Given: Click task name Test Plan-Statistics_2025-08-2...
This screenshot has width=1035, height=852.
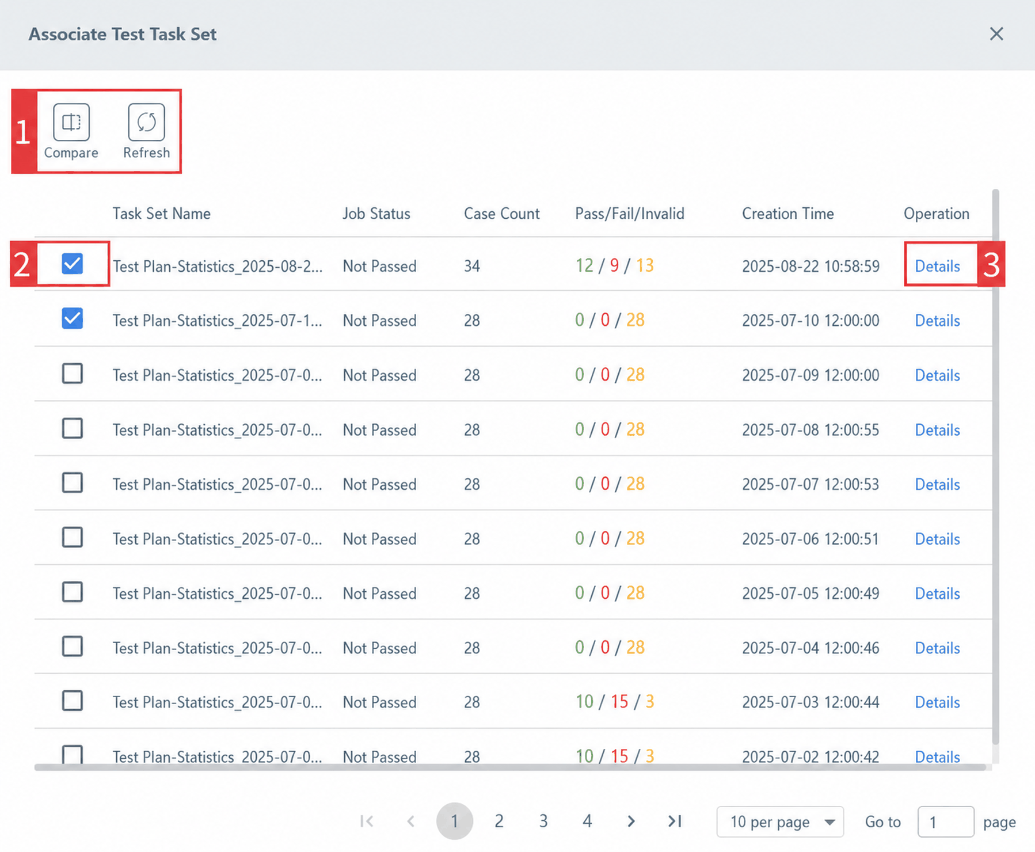Looking at the screenshot, I should tap(217, 266).
